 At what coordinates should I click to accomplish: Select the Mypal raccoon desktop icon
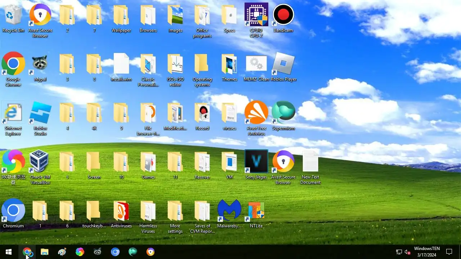pos(40,67)
